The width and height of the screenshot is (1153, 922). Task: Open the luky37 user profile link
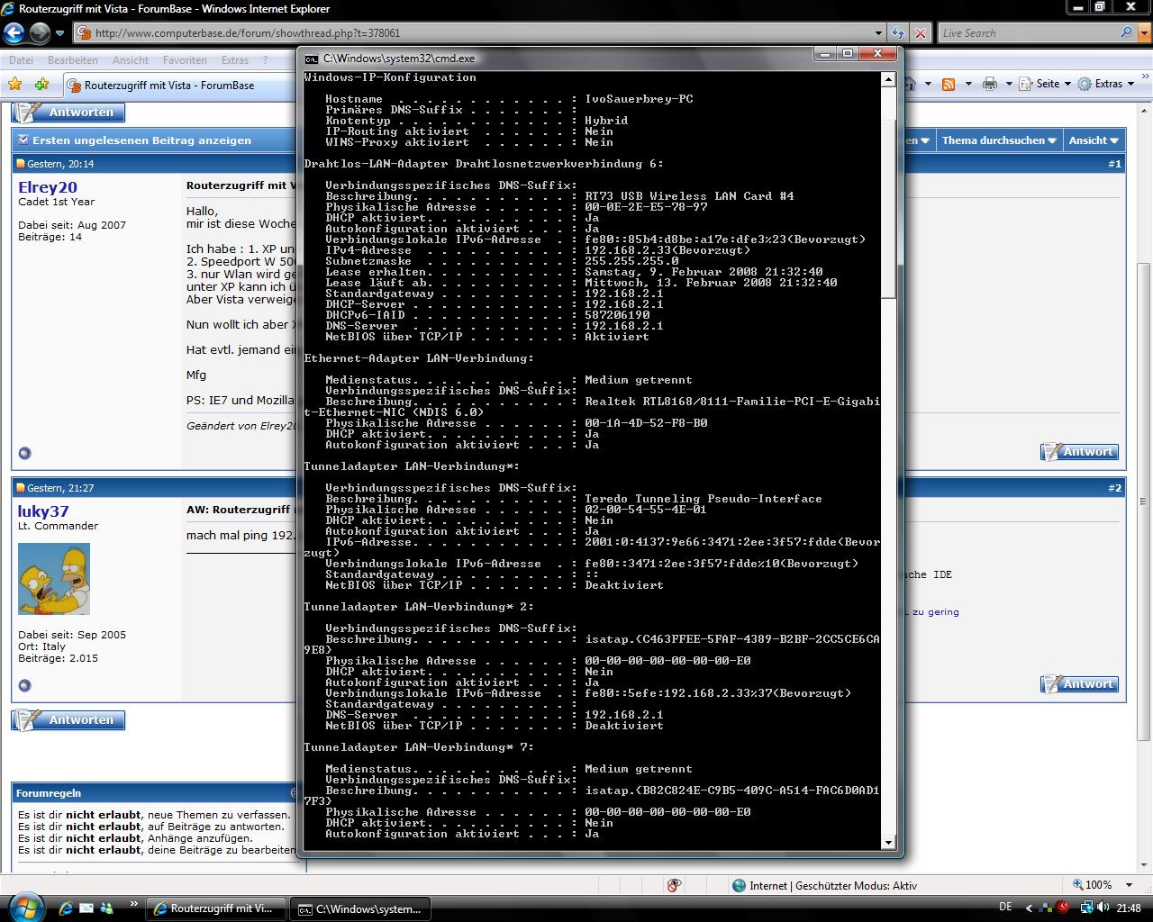tap(43, 511)
